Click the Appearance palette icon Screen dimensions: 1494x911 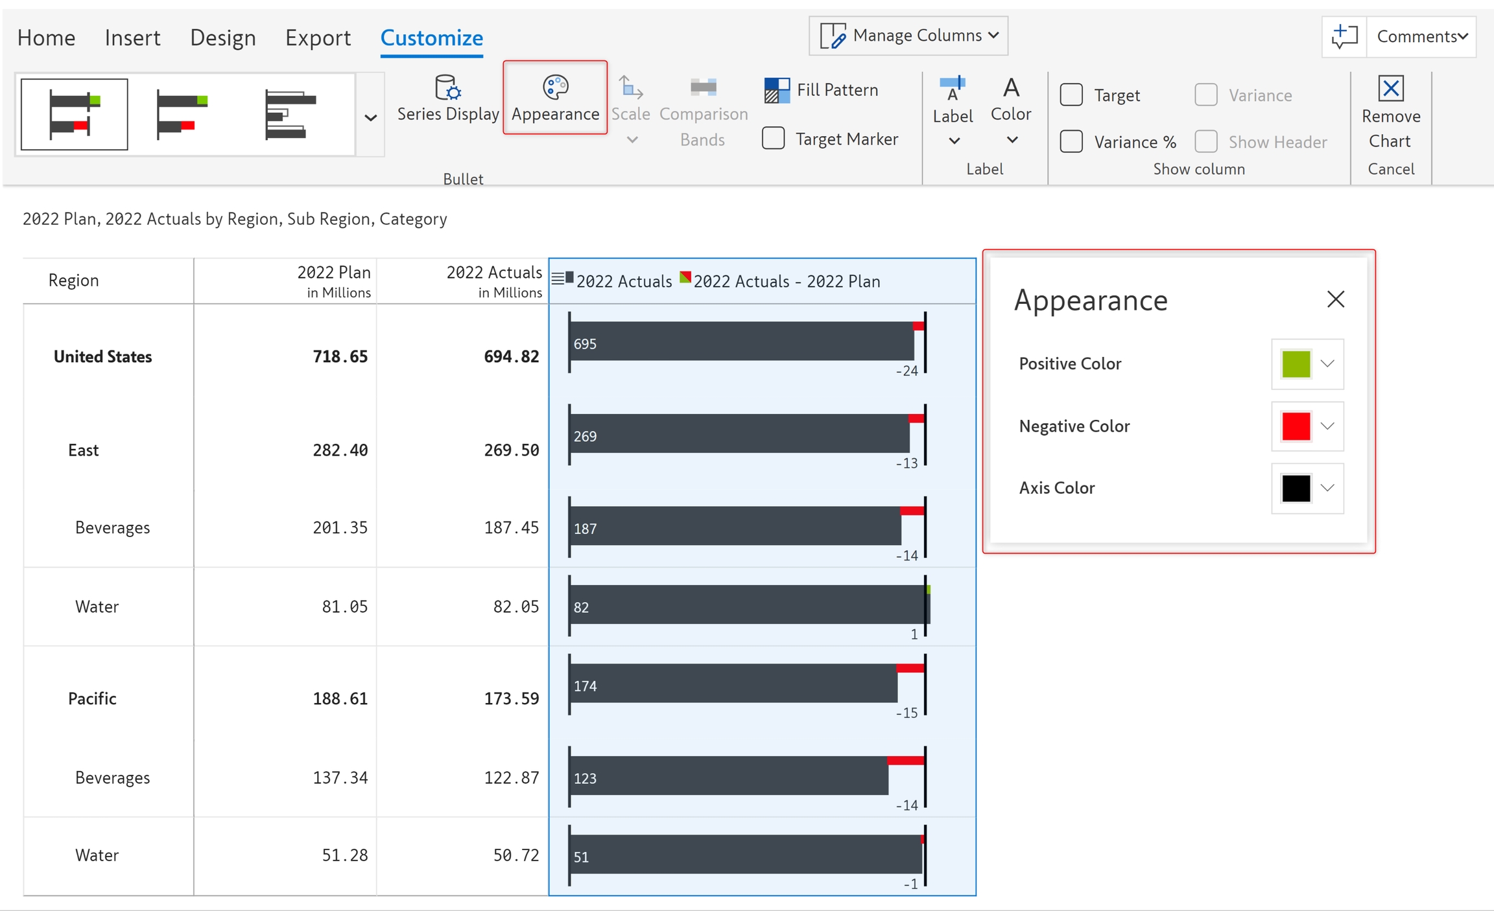click(x=555, y=87)
